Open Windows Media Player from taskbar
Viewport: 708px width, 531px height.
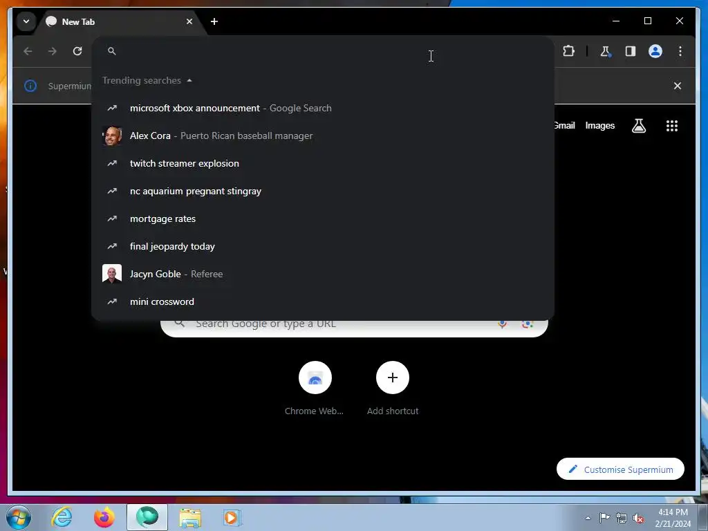click(x=232, y=517)
